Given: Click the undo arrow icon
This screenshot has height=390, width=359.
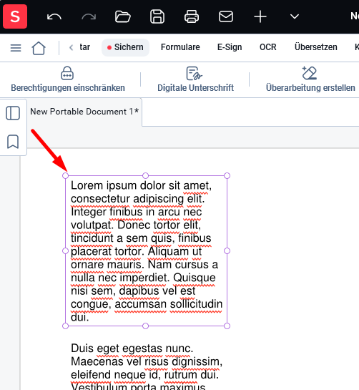Looking at the screenshot, I should coord(54,16).
